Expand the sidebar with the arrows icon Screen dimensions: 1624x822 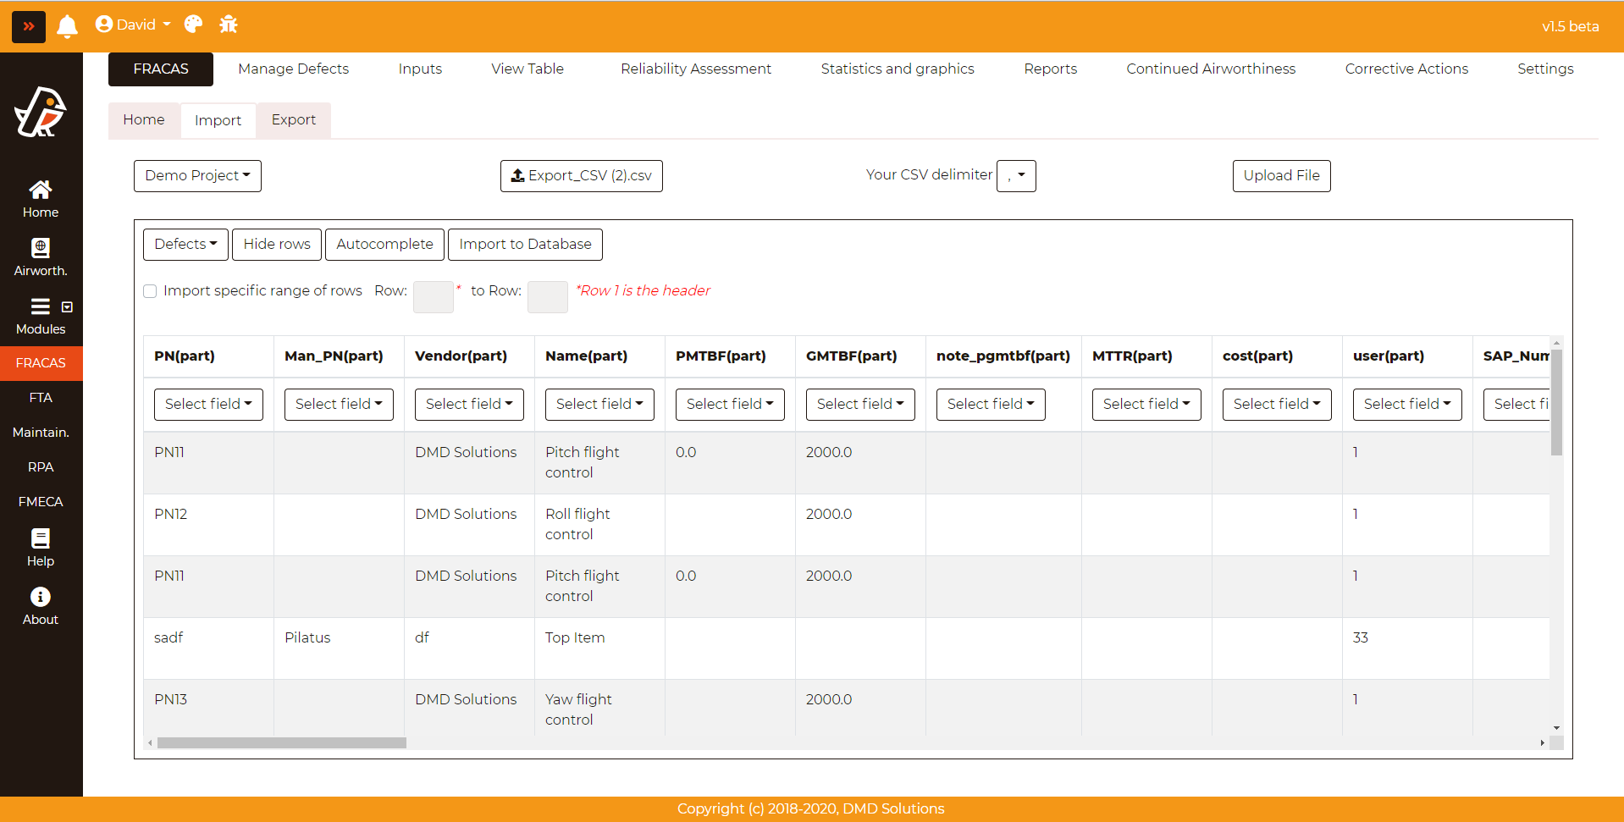click(x=29, y=26)
